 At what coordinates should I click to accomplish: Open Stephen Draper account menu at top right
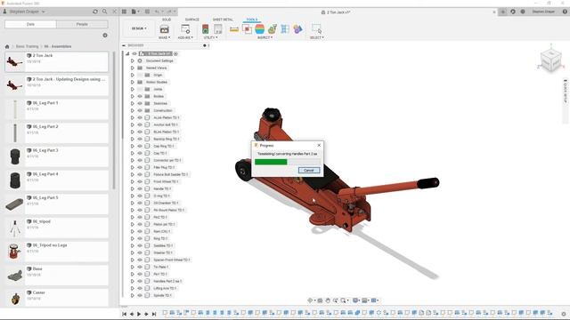[x=543, y=12]
